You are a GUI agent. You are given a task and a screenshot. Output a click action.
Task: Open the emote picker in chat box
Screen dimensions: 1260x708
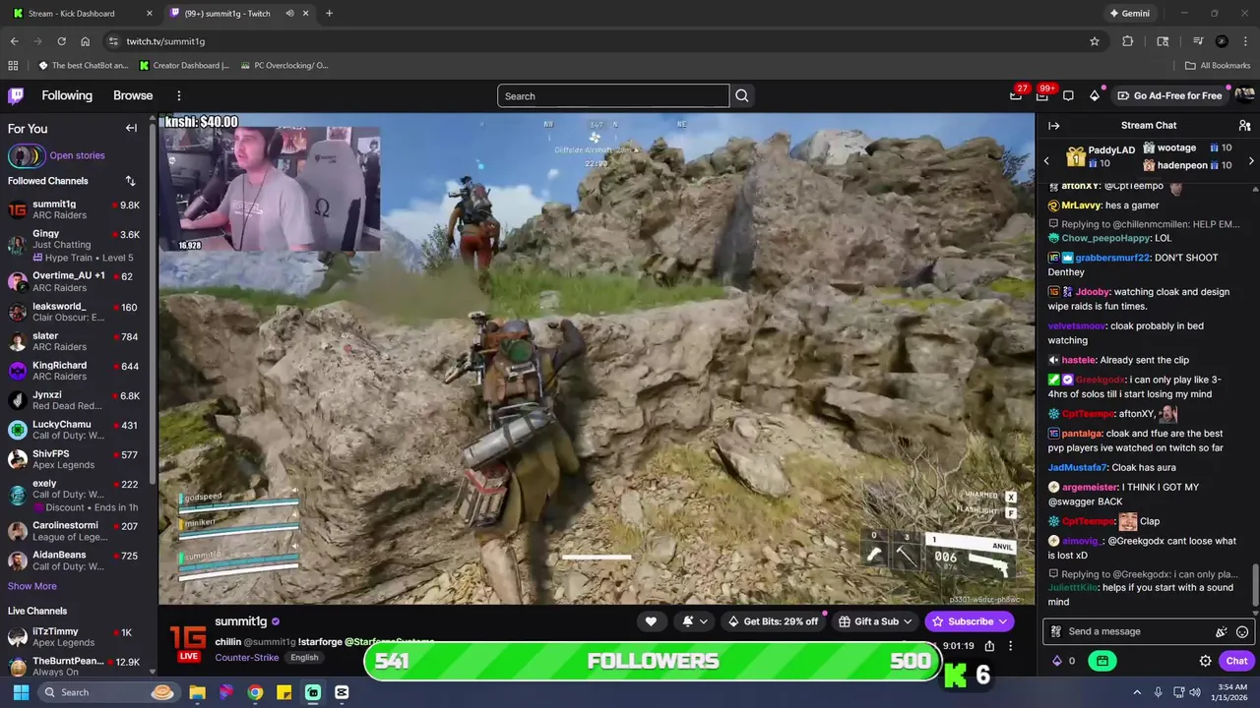1242,632
